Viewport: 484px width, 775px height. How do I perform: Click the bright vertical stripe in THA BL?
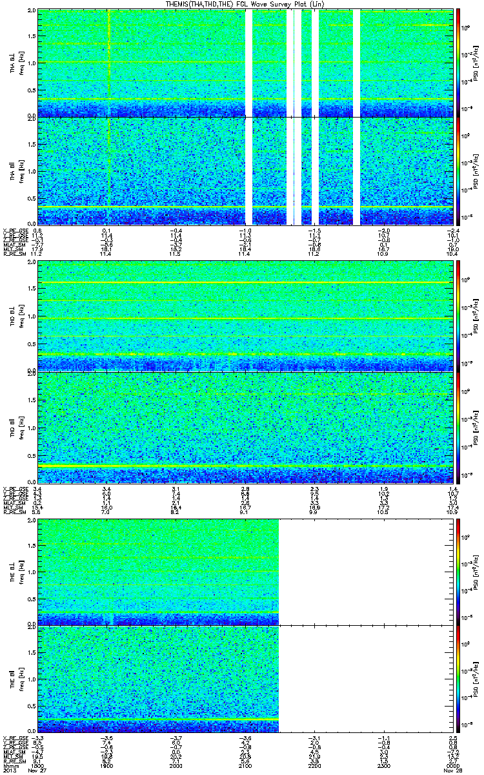109,63
